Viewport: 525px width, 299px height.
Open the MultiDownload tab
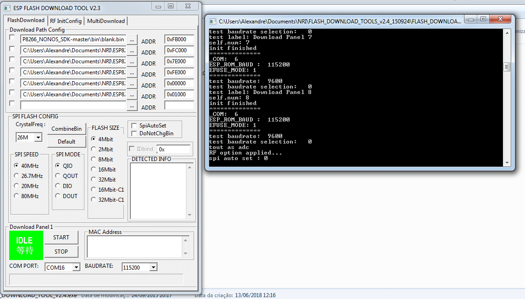pos(106,21)
